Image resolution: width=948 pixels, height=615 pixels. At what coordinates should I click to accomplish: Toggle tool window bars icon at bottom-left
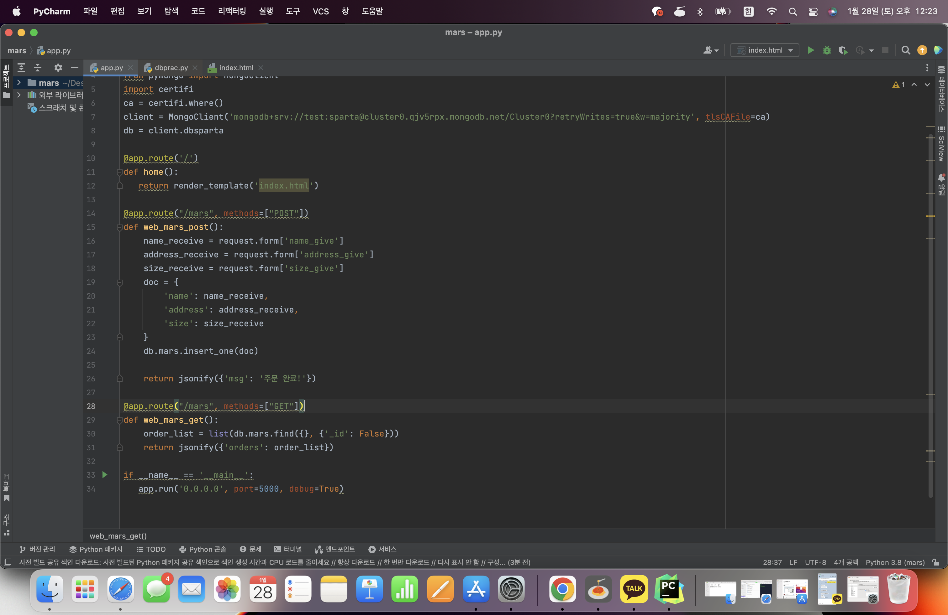coord(7,562)
